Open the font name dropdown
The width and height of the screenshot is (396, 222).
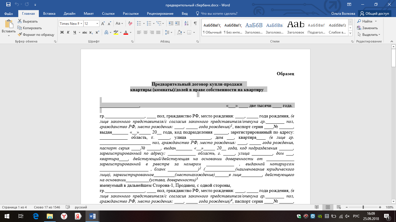tap(81, 24)
